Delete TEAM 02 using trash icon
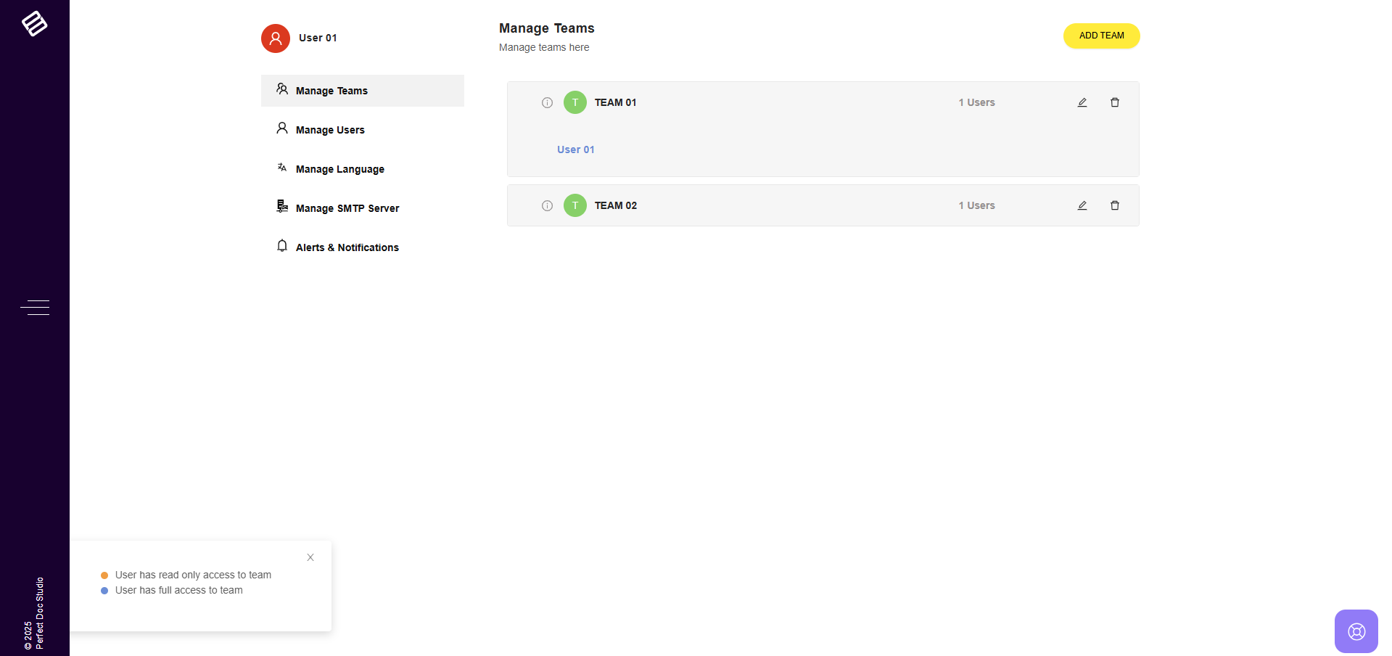The height and width of the screenshot is (656, 1392). point(1114,205)
